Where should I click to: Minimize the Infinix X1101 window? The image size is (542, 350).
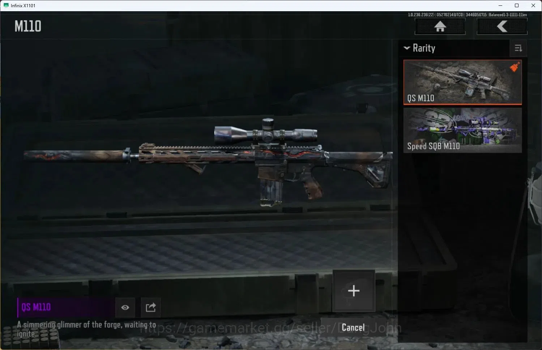pyautogui.click(x=500, y=5)
